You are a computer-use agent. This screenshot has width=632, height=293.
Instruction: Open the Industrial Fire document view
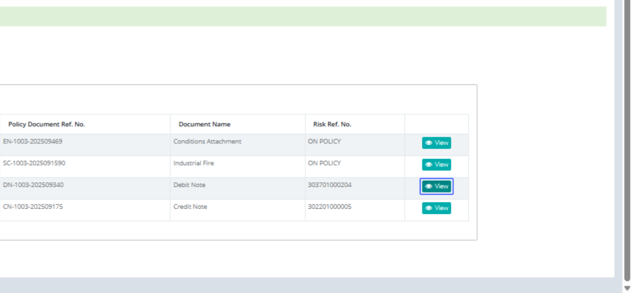click(x=436, y=164)
